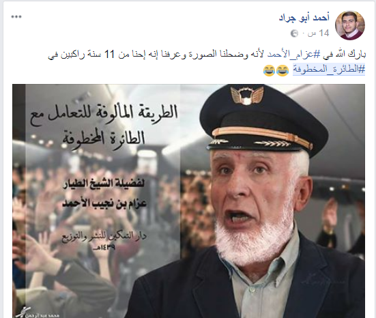Open the highlighted #الطائرة_المخطوفة hashtag
The image size is (376, 318).
pyautogui.click(x=329, y=70)
